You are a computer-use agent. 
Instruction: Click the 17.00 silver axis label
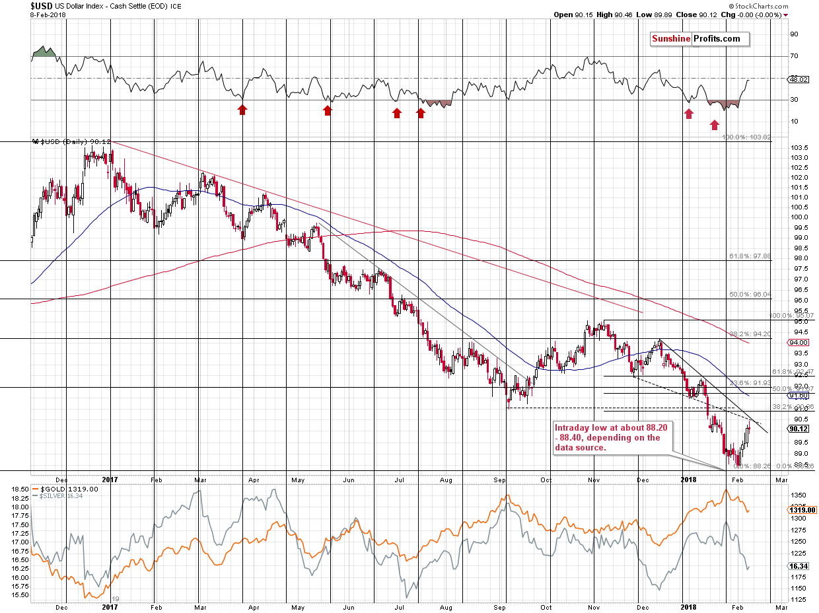(x=20, y=542)
